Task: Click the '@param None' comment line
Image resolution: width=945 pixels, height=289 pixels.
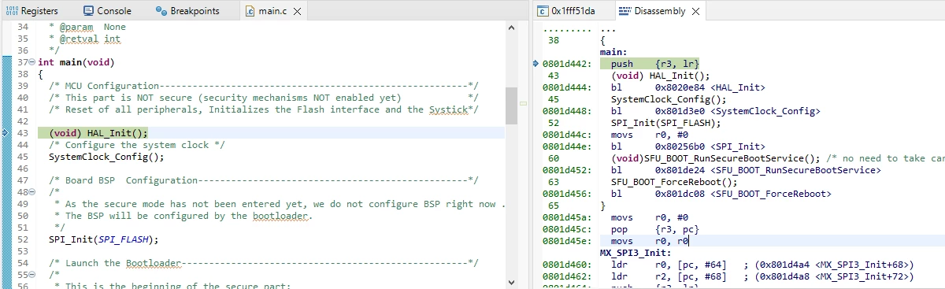Action: coord(87,27)
